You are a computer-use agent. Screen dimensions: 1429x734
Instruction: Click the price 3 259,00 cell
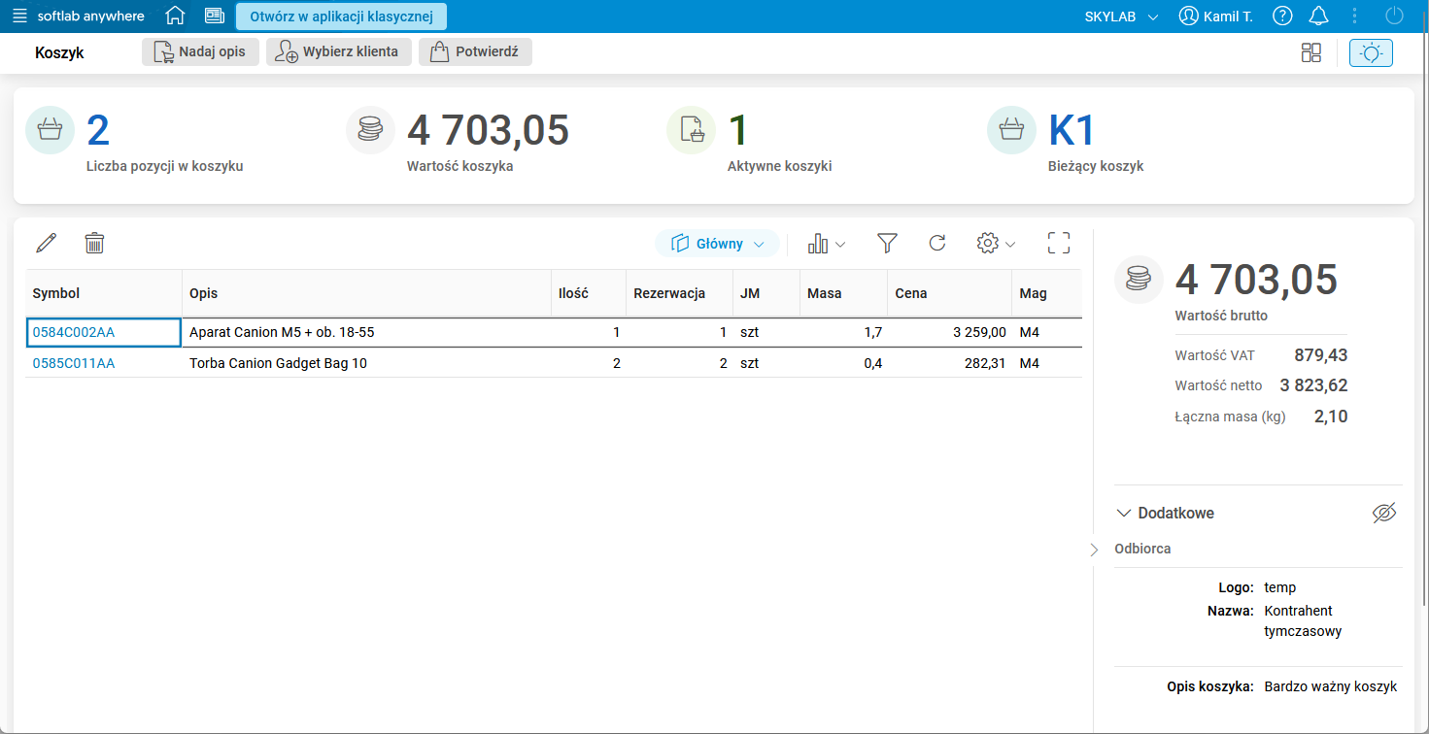pyautogui.click(x=950, y=332)
